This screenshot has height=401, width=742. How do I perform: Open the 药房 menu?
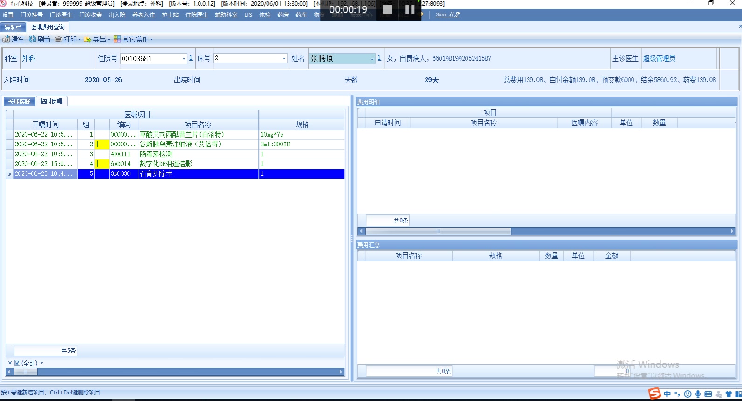(x=283, y=15)
